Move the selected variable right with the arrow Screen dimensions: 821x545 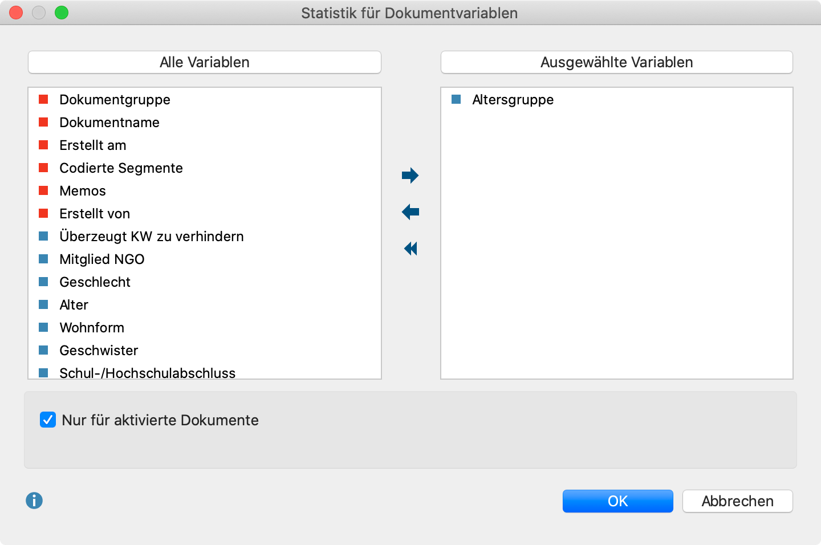(410, 176)
